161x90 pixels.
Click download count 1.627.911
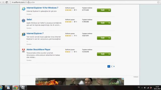pyautogui.click(x=85, y=35)
